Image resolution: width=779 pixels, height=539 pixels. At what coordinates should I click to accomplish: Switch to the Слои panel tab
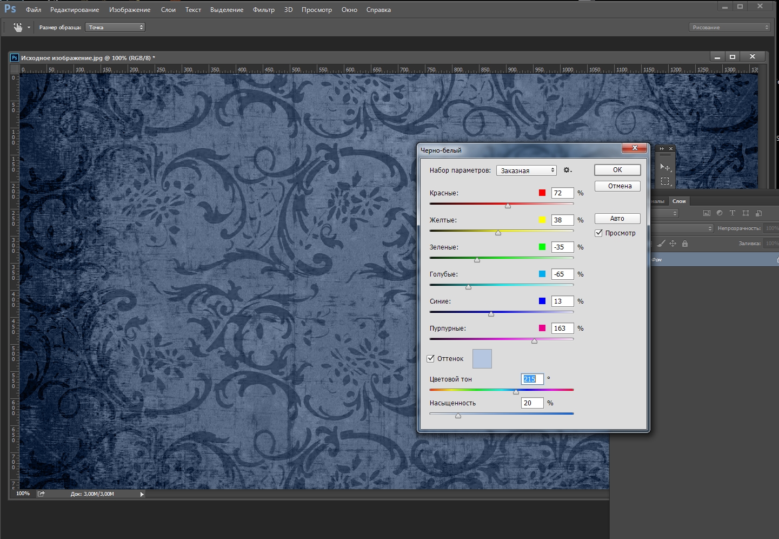(x=679, y=201)
